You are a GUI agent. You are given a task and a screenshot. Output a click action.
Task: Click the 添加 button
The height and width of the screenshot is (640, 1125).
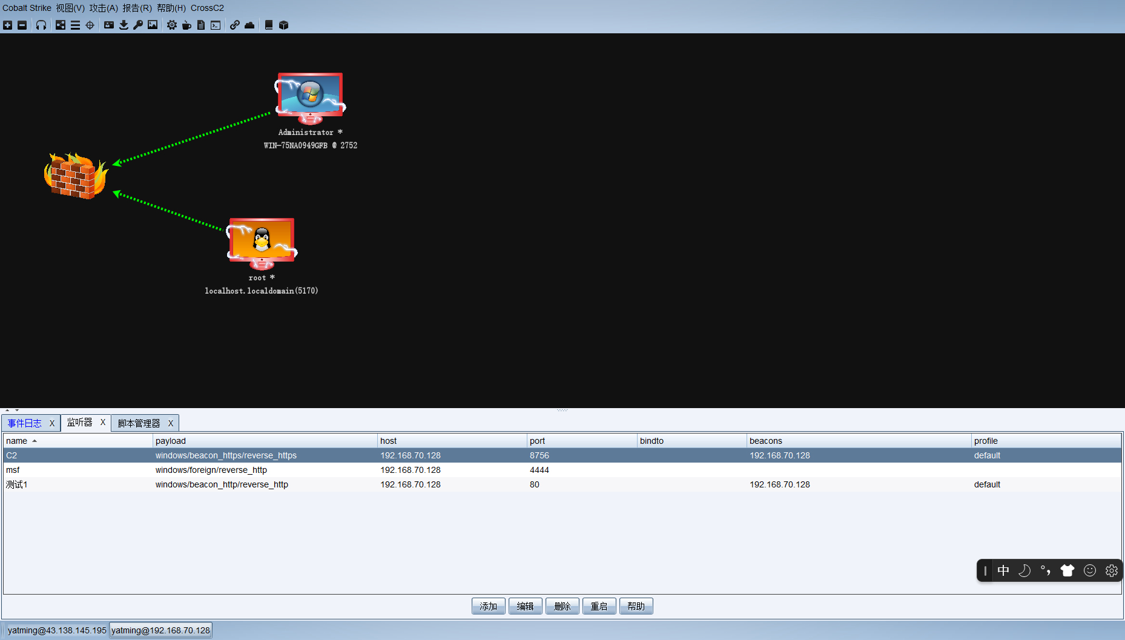(x=488, y=606)
